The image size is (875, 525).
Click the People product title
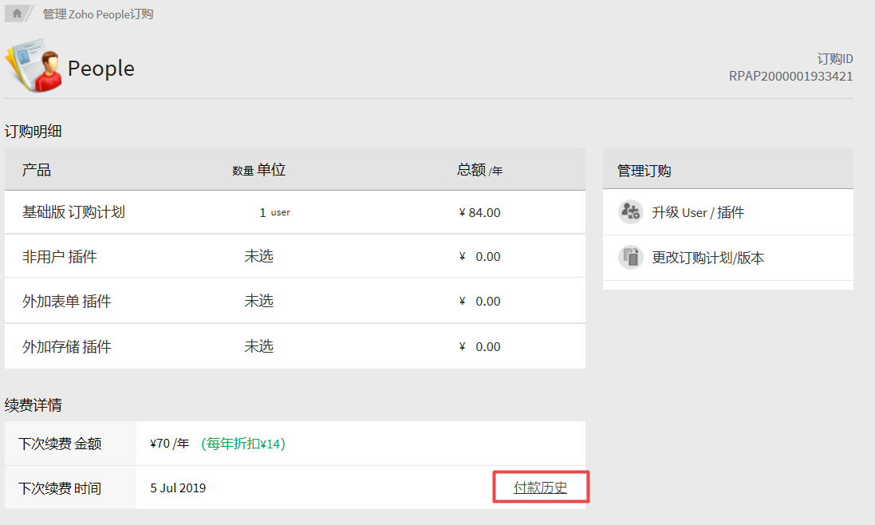(x=101, y=69)
